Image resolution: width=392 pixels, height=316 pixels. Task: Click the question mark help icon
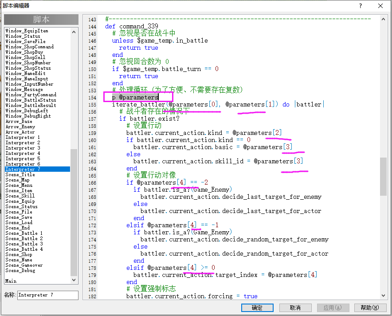click(360, 6)
